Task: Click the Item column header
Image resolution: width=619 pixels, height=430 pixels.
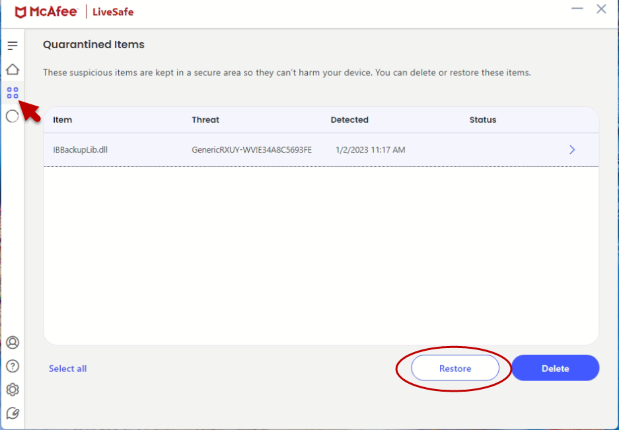Action: [62, 120]
